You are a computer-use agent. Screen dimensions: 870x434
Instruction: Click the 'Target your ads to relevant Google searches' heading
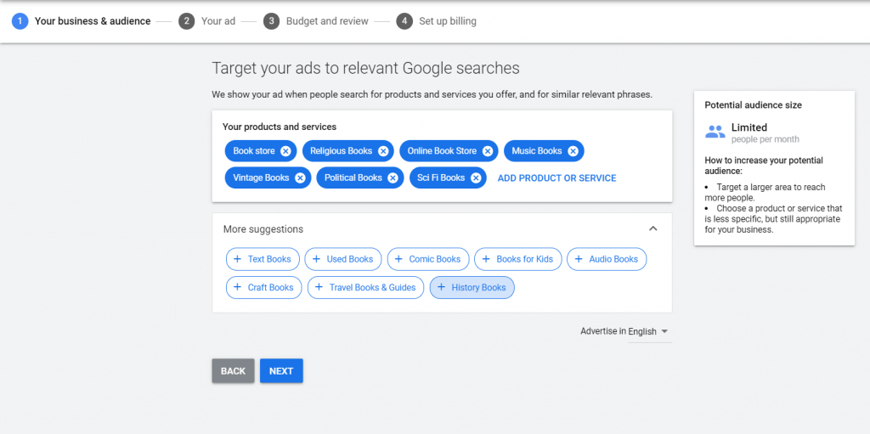365,68
